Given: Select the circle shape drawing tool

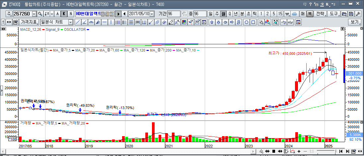Looking at the screenshot, I should click(247, 22).
